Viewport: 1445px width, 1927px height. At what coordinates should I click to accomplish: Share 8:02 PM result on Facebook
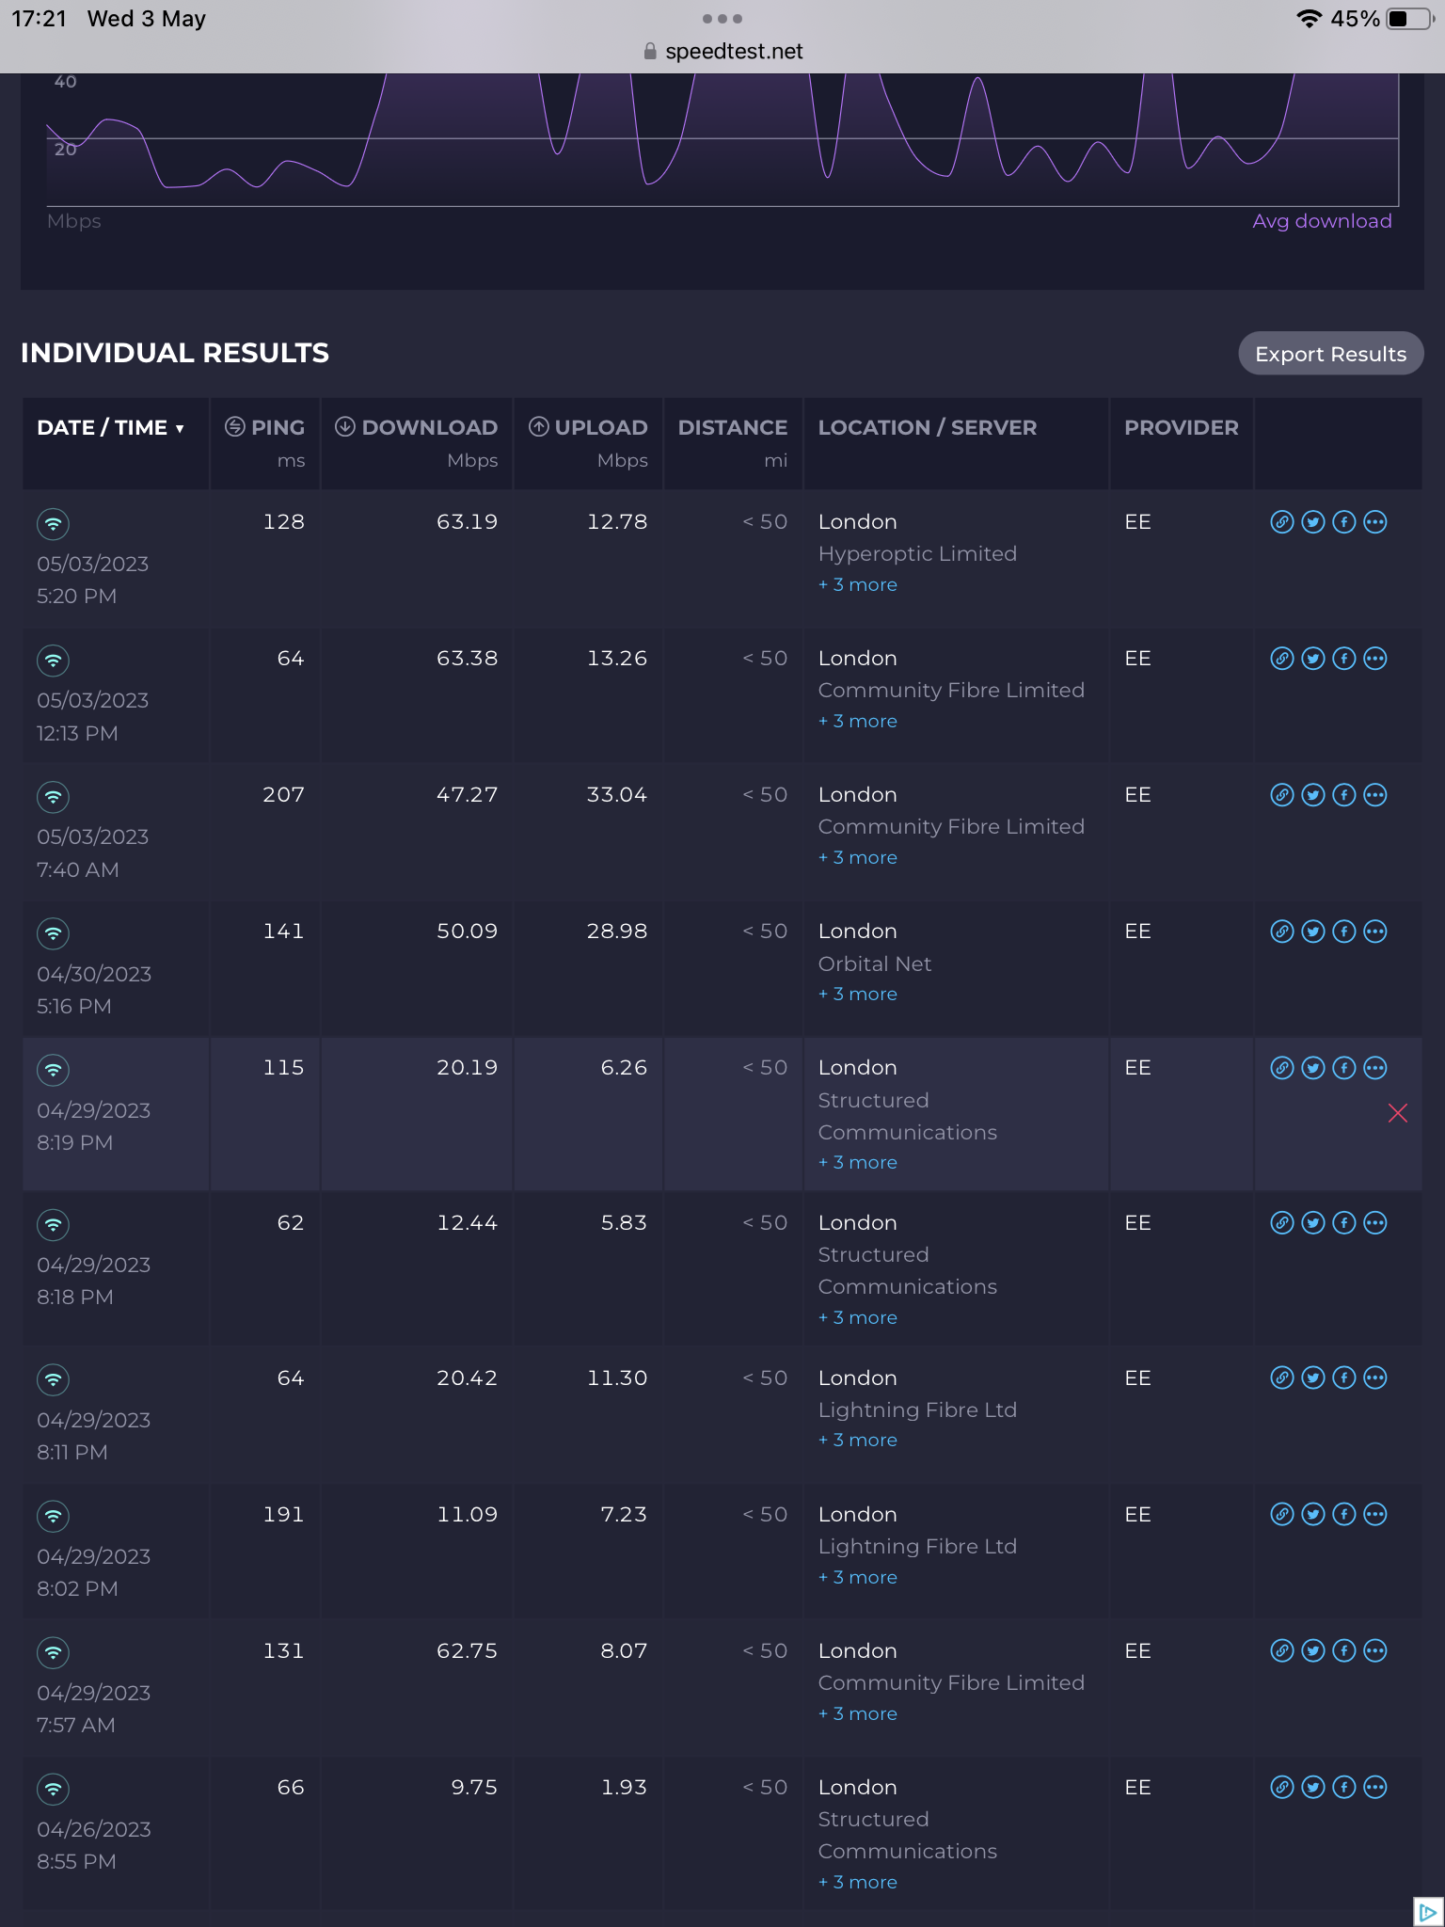point(1344,1515)
